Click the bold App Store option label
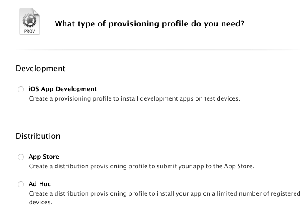The width and height of the screenshot is (305, 216). (44, 157)
